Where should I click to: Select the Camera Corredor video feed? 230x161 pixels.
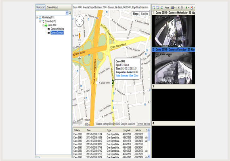(174, 68)
